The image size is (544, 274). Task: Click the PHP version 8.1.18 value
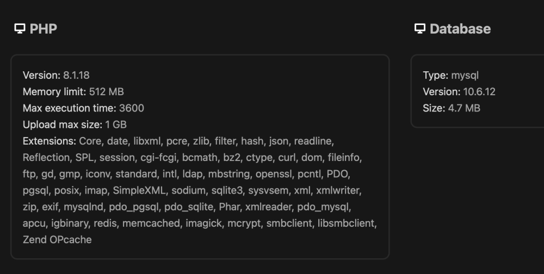click(76, 75)
